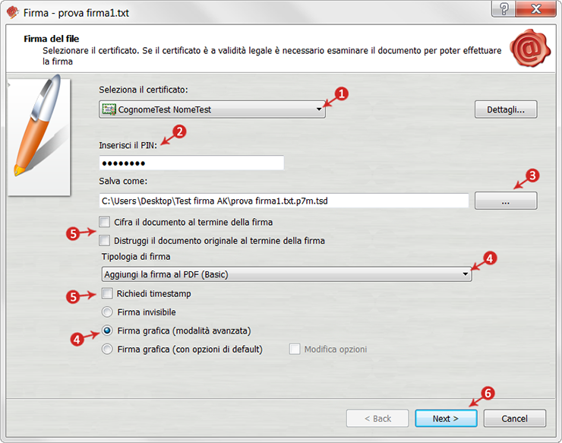Screen dimensions: 562x443
Task: Click the Salva come file path field
Action: [x=284, y=201]
